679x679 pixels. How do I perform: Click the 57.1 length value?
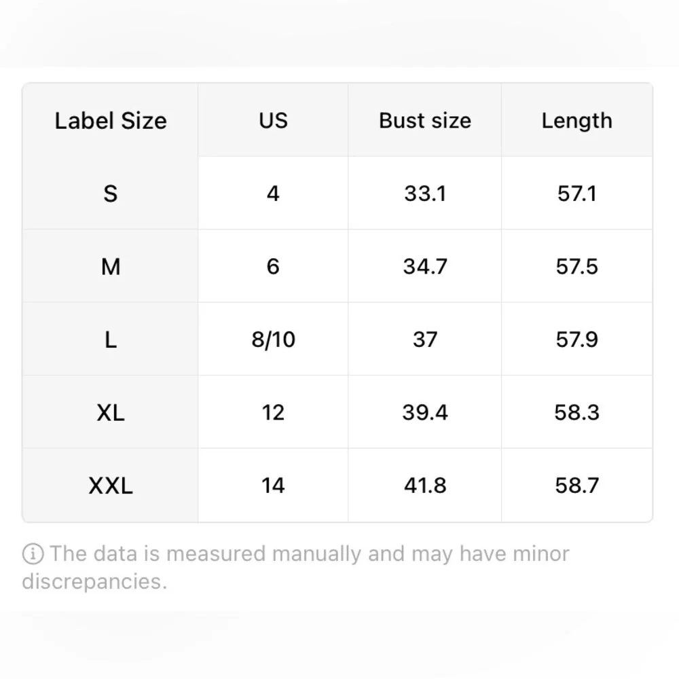click(x=576, y=194)
